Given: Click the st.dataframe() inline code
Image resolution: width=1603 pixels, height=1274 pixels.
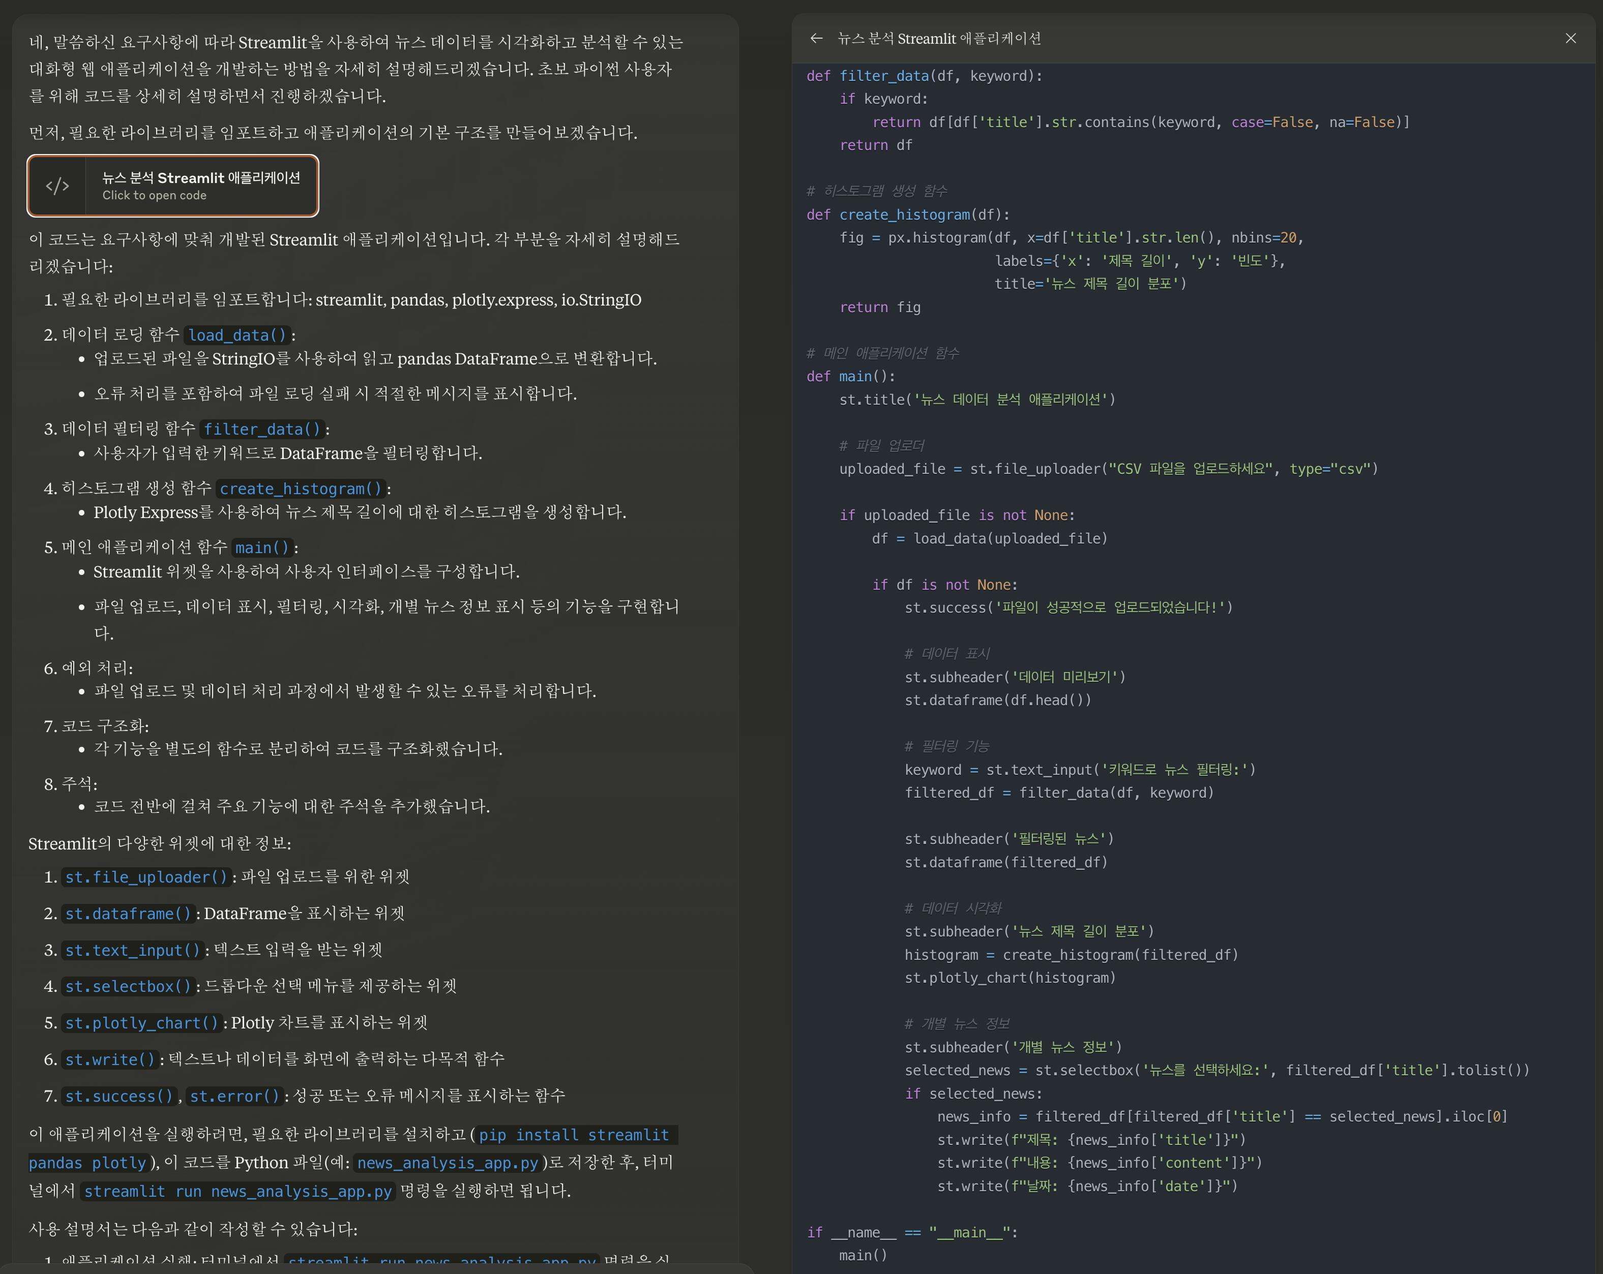Looking at the screenshot, I should tap(128, 914).
